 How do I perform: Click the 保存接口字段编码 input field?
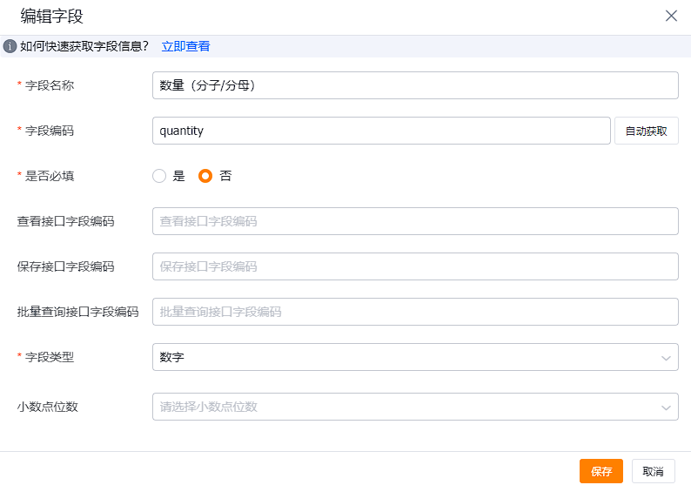415,266
